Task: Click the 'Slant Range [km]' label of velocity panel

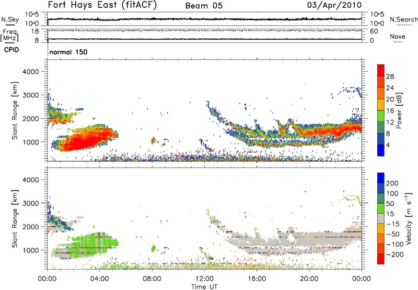Action: (x=15, y=218)
